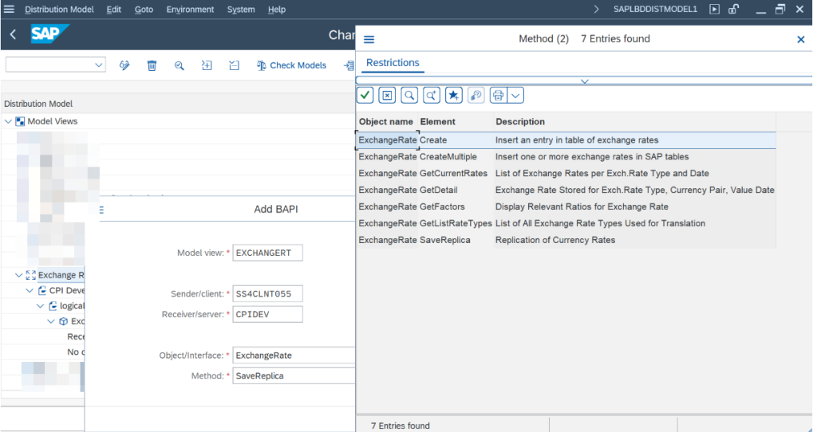Click the Description column header
This screenshot has height=432, width=817.
(520, 122)
